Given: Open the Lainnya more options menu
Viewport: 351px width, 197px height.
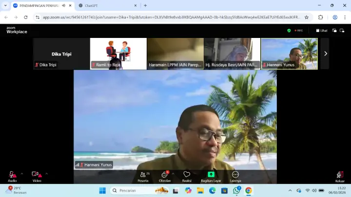Looking at the screenshot, I should 235,176.
